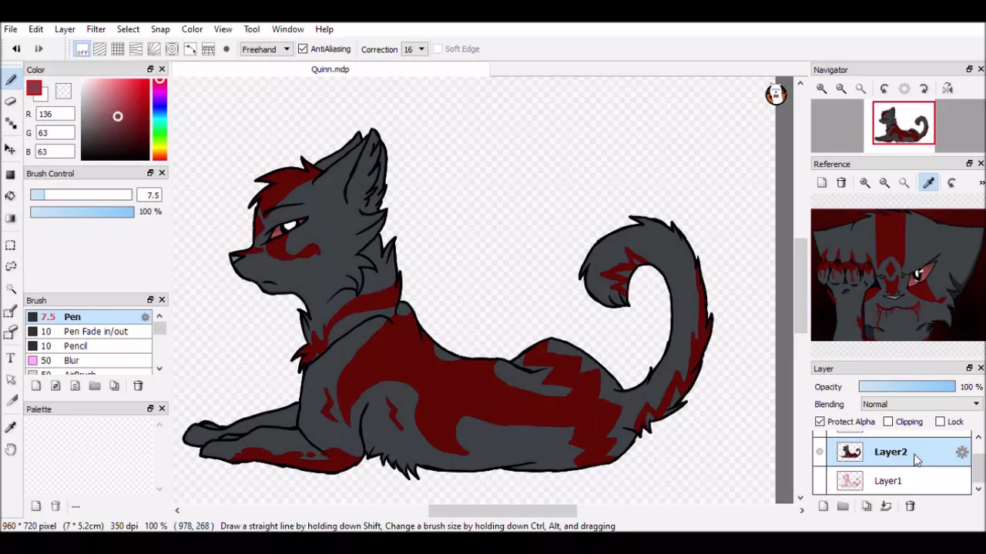Expand the Reference panel overflow arrows
The height and width of the screenshot is (554, 986).
coord(981,183)
